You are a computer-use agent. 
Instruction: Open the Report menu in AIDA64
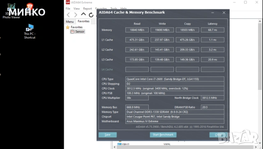pyautogui.click(x=88, y=9)
